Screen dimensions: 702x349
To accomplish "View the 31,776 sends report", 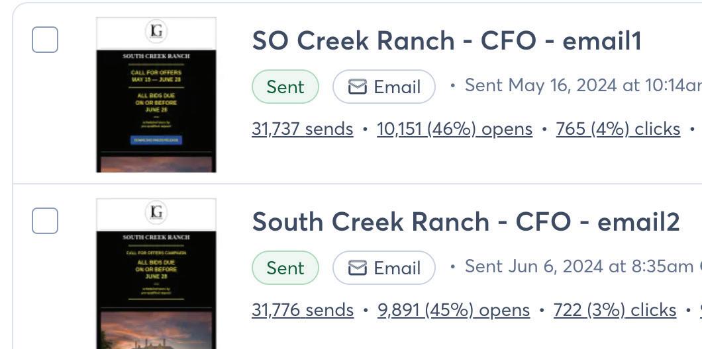I will point(302,310).
